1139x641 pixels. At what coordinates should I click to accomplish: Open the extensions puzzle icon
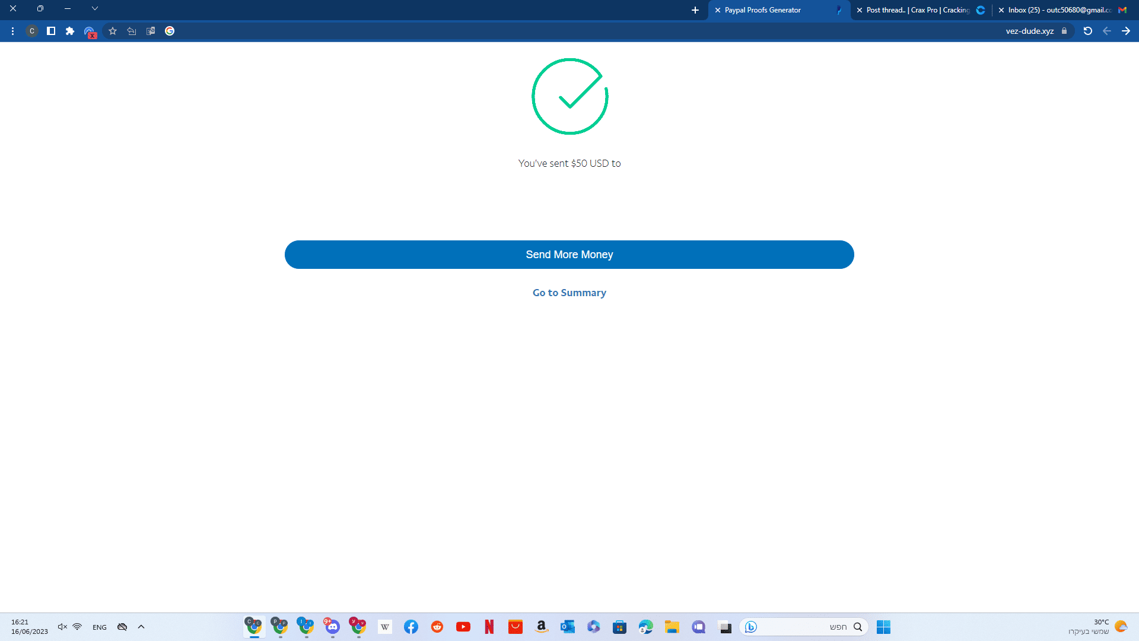[70, 31]
